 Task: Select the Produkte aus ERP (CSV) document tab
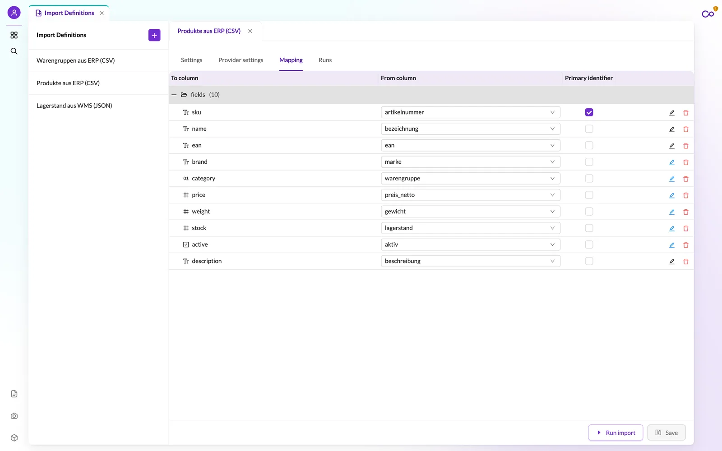point(209,31)
